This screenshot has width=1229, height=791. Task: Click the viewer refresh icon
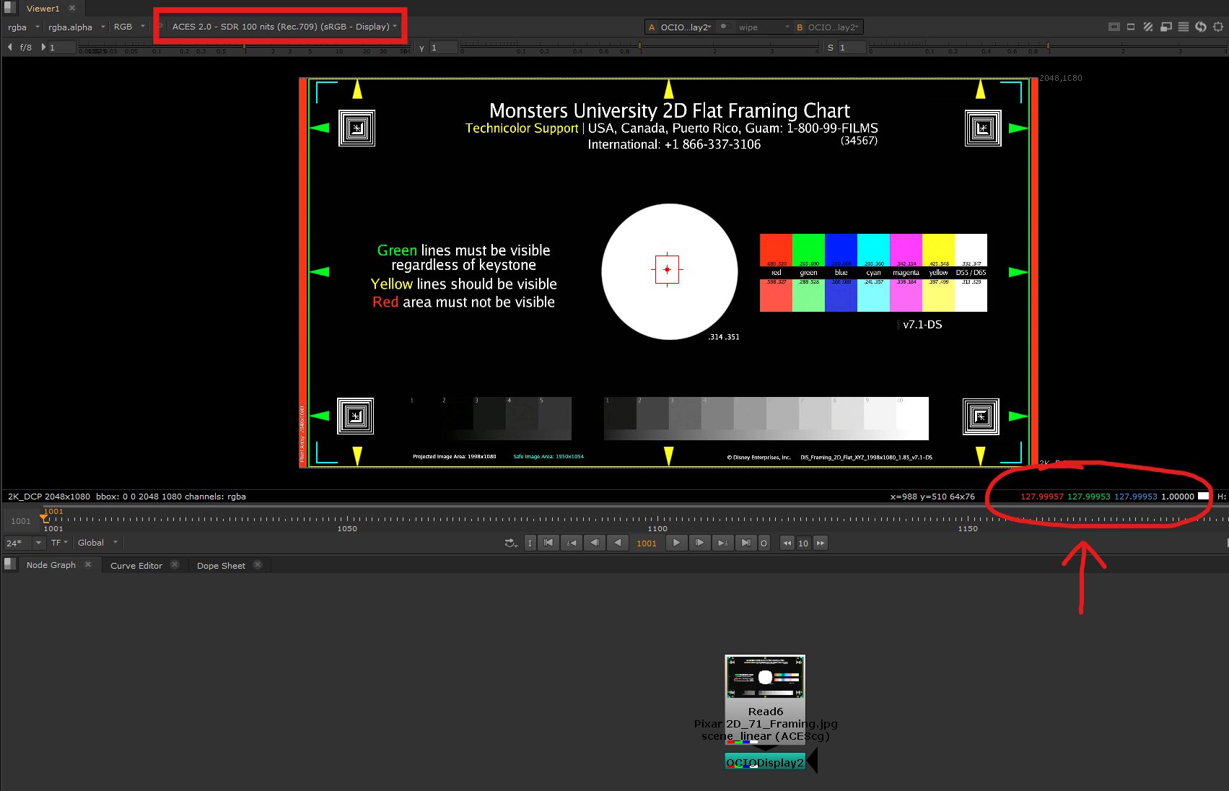coord(1201,27)
